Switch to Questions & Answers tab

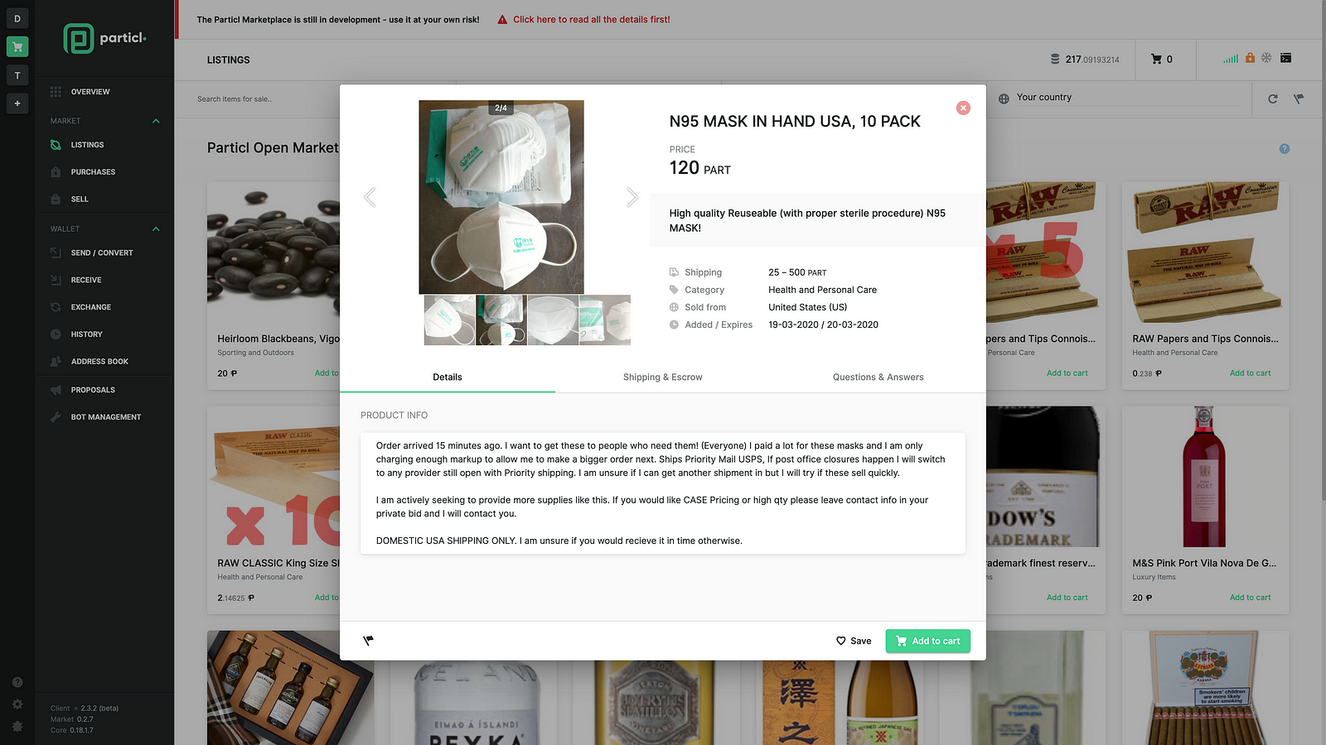pyautogui.click(x=878, y=377)
